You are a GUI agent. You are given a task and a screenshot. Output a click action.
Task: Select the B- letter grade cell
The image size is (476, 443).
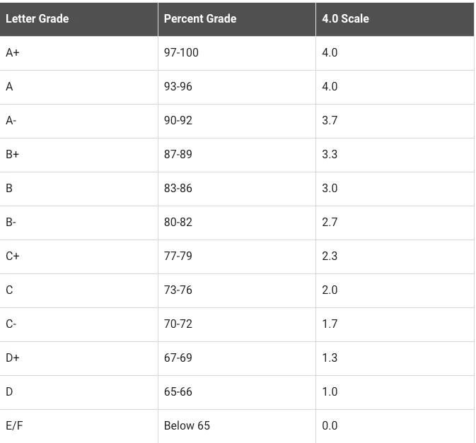click(x=11, y=223)
